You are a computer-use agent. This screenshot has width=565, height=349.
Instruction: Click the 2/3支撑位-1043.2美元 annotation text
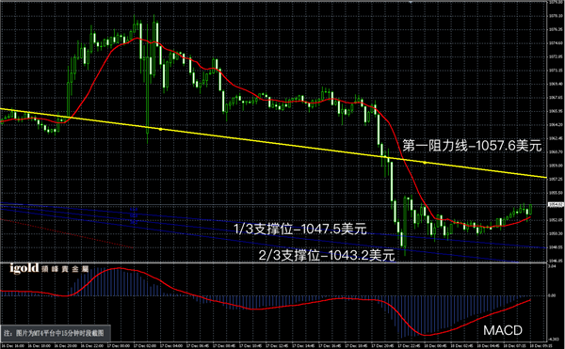[327, 256]
